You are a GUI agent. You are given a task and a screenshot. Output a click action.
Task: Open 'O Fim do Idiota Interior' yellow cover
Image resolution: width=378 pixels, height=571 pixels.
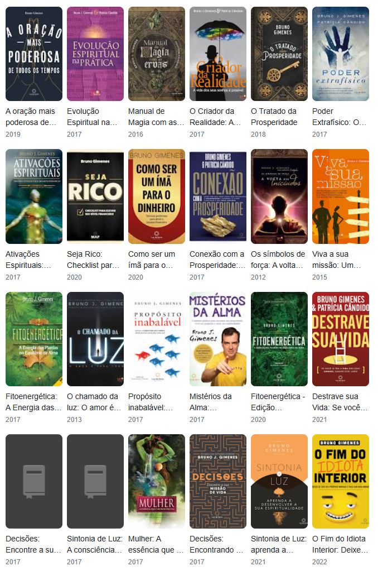pos(341,481)
